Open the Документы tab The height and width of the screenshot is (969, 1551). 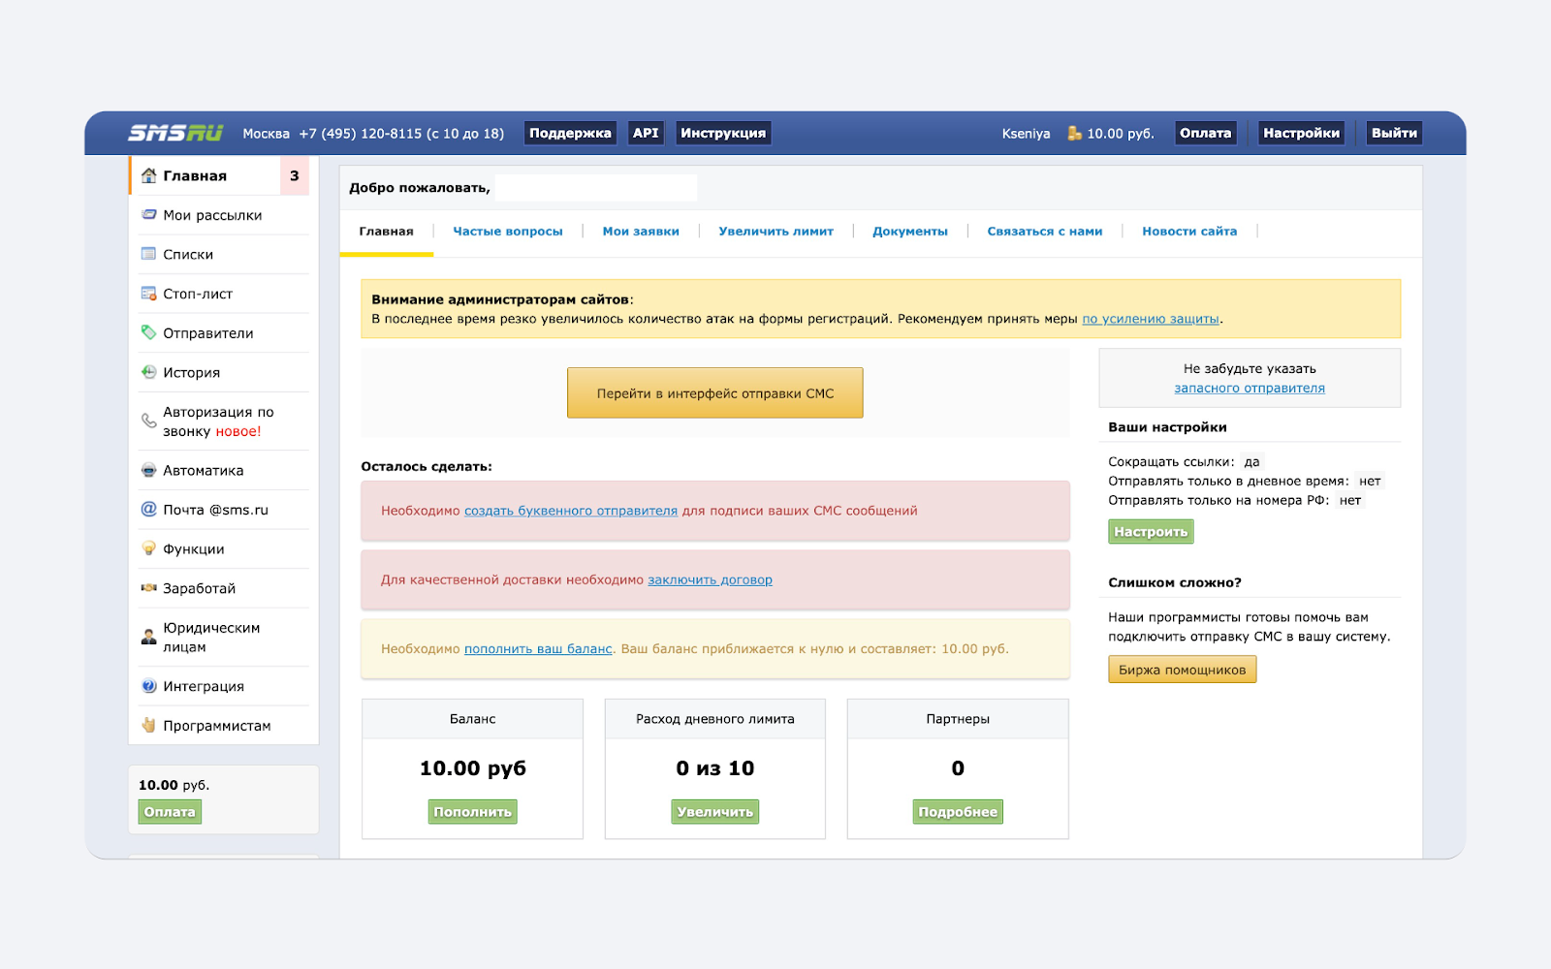909,232
